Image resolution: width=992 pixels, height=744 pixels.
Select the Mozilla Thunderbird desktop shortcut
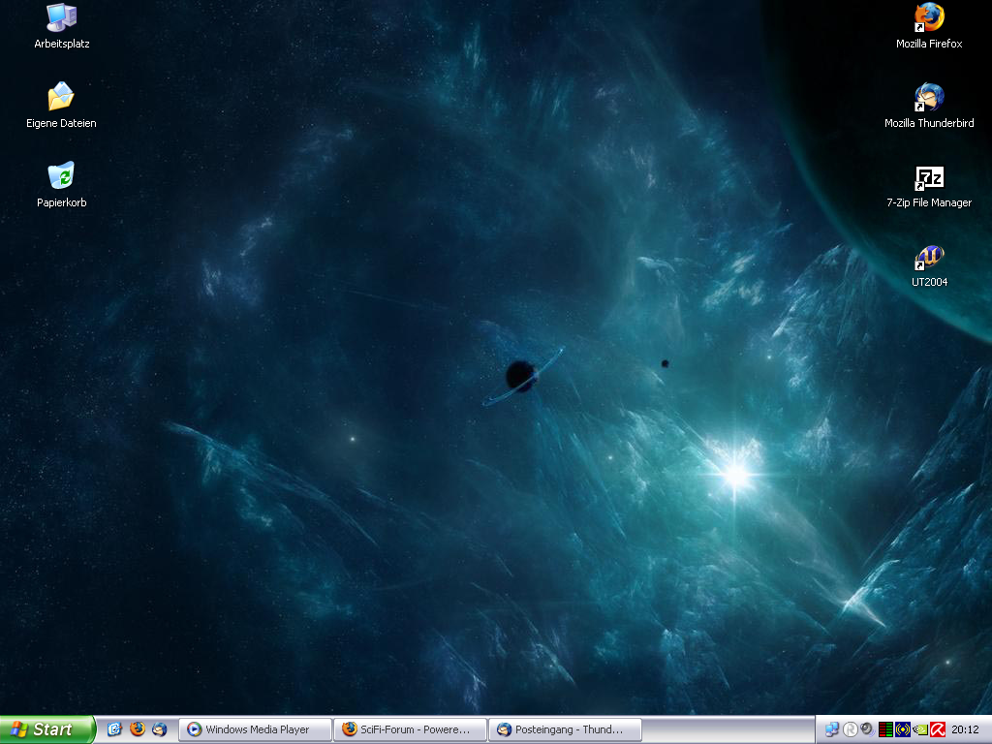pos(928,98)
